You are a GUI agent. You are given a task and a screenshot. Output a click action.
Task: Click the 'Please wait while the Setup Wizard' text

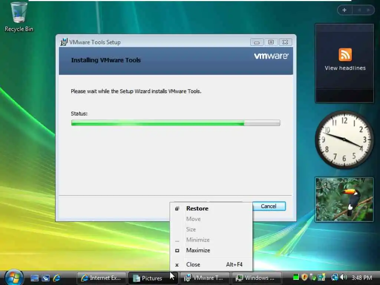(x=136, y=91)
